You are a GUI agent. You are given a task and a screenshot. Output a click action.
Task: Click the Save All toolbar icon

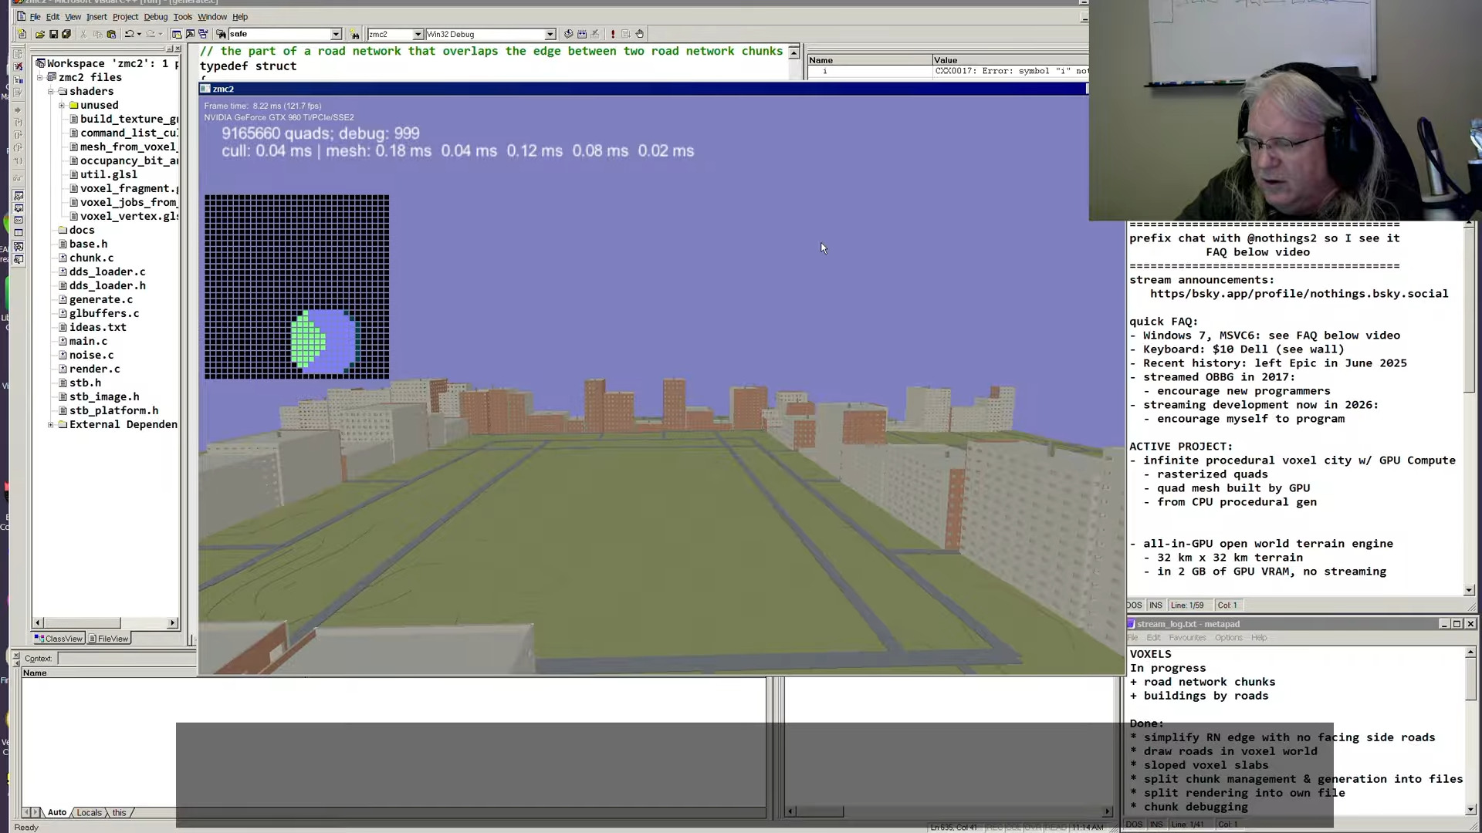tap(66, 34)
